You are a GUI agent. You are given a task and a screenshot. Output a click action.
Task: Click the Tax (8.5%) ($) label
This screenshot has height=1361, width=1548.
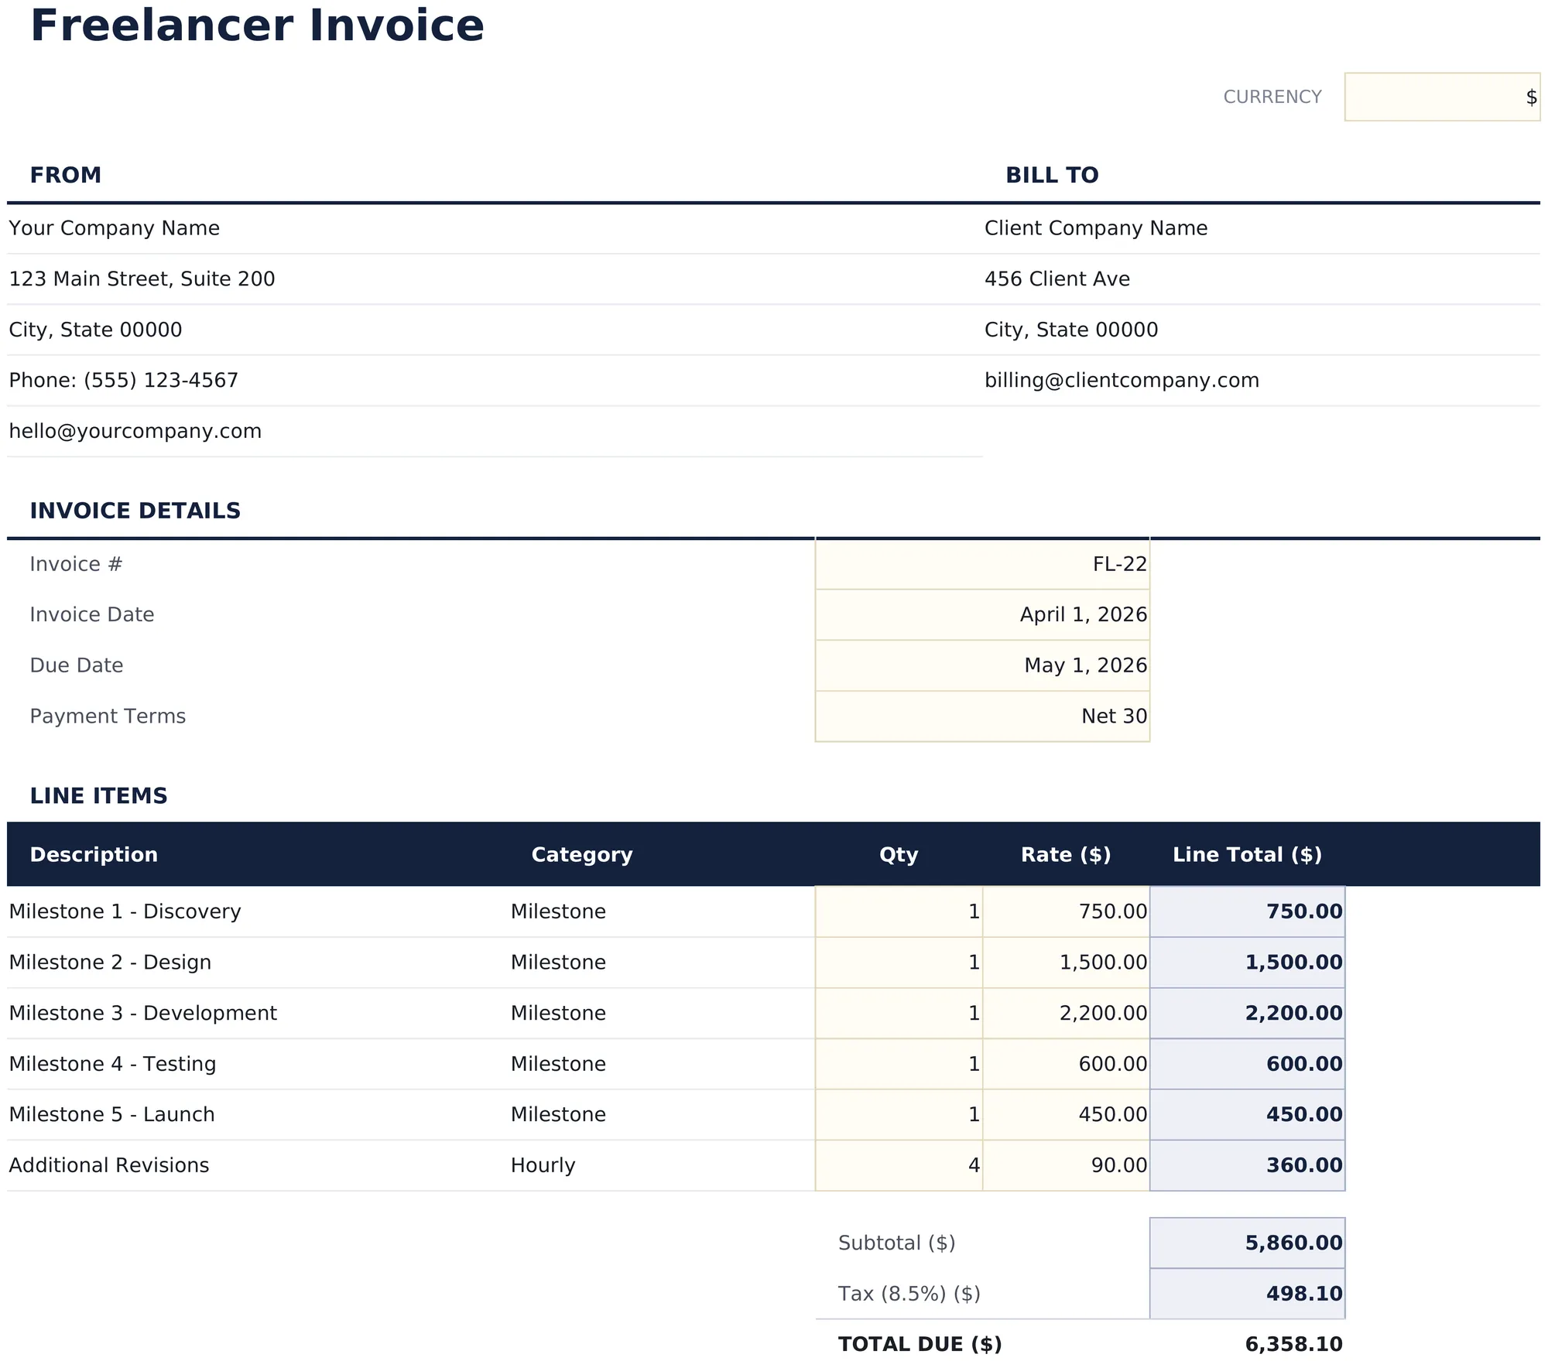tap(909, 1294)
